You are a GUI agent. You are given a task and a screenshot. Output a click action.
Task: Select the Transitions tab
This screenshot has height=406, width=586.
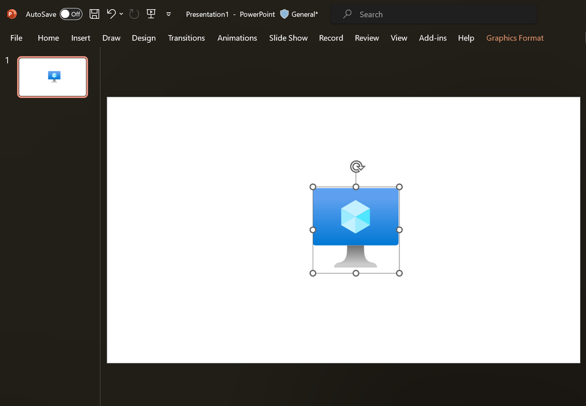(187, 38)
